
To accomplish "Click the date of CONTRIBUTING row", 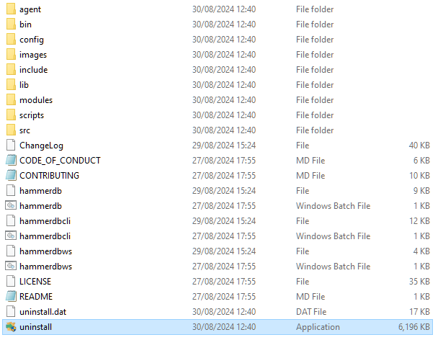I will pos(224,176).
